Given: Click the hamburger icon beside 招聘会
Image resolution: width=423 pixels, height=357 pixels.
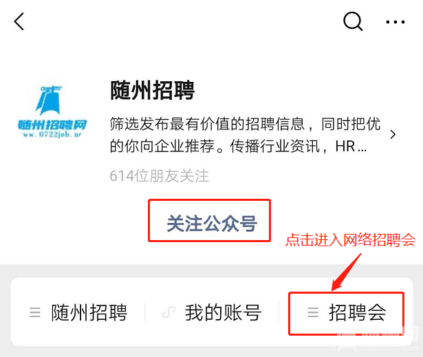Looking at the screenshot, I should tap(313, 312).
